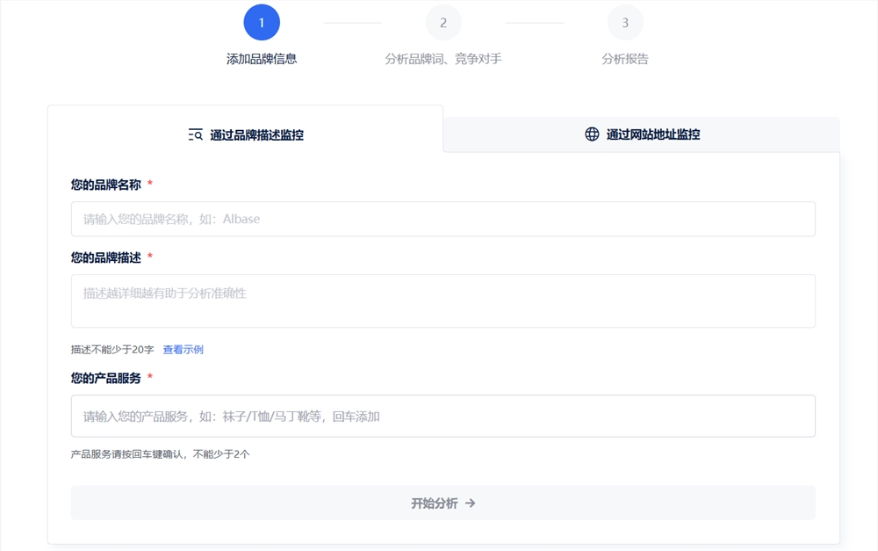This screenshot has height=551, width=878.
Task: Open the 查看示例 example link
Action: click(x=185, y=349)
